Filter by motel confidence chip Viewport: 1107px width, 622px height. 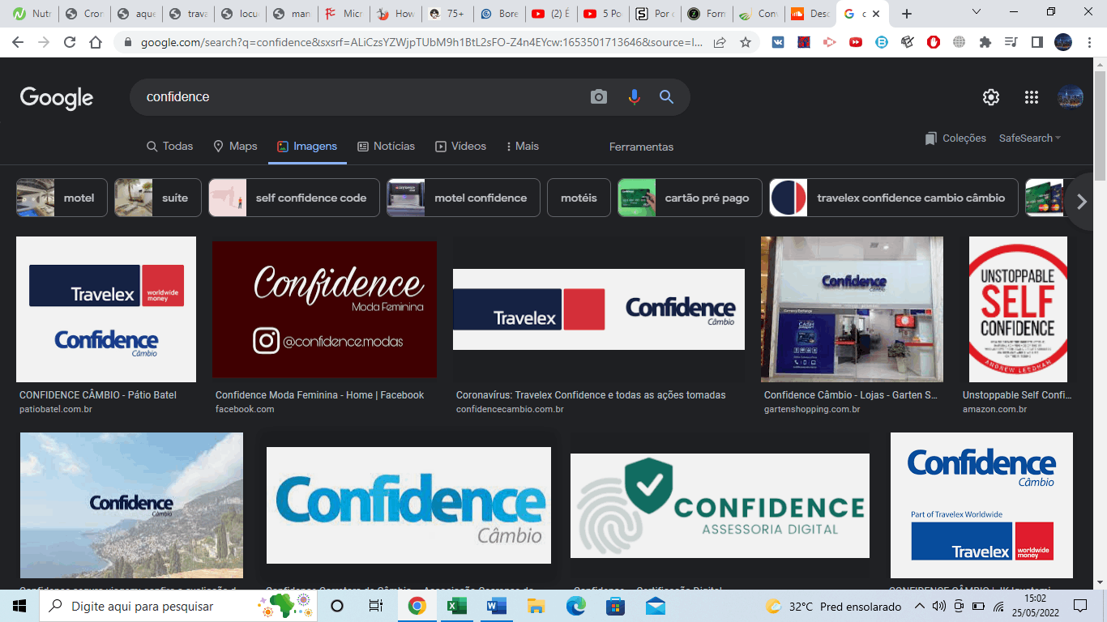[464, 198]
